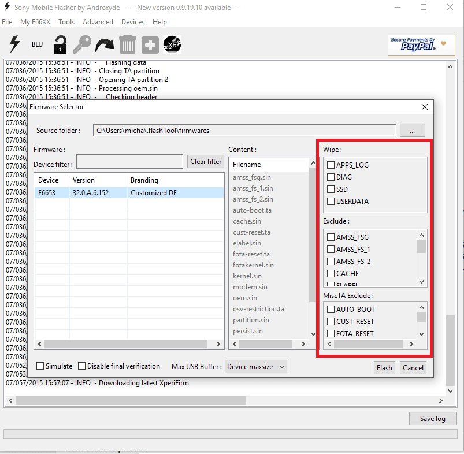Image resolution: width=464 pixels, height=454 pixels.
Task: Select the E6653 firmware row
Action: pyautogui.click(x=129, y=192)
